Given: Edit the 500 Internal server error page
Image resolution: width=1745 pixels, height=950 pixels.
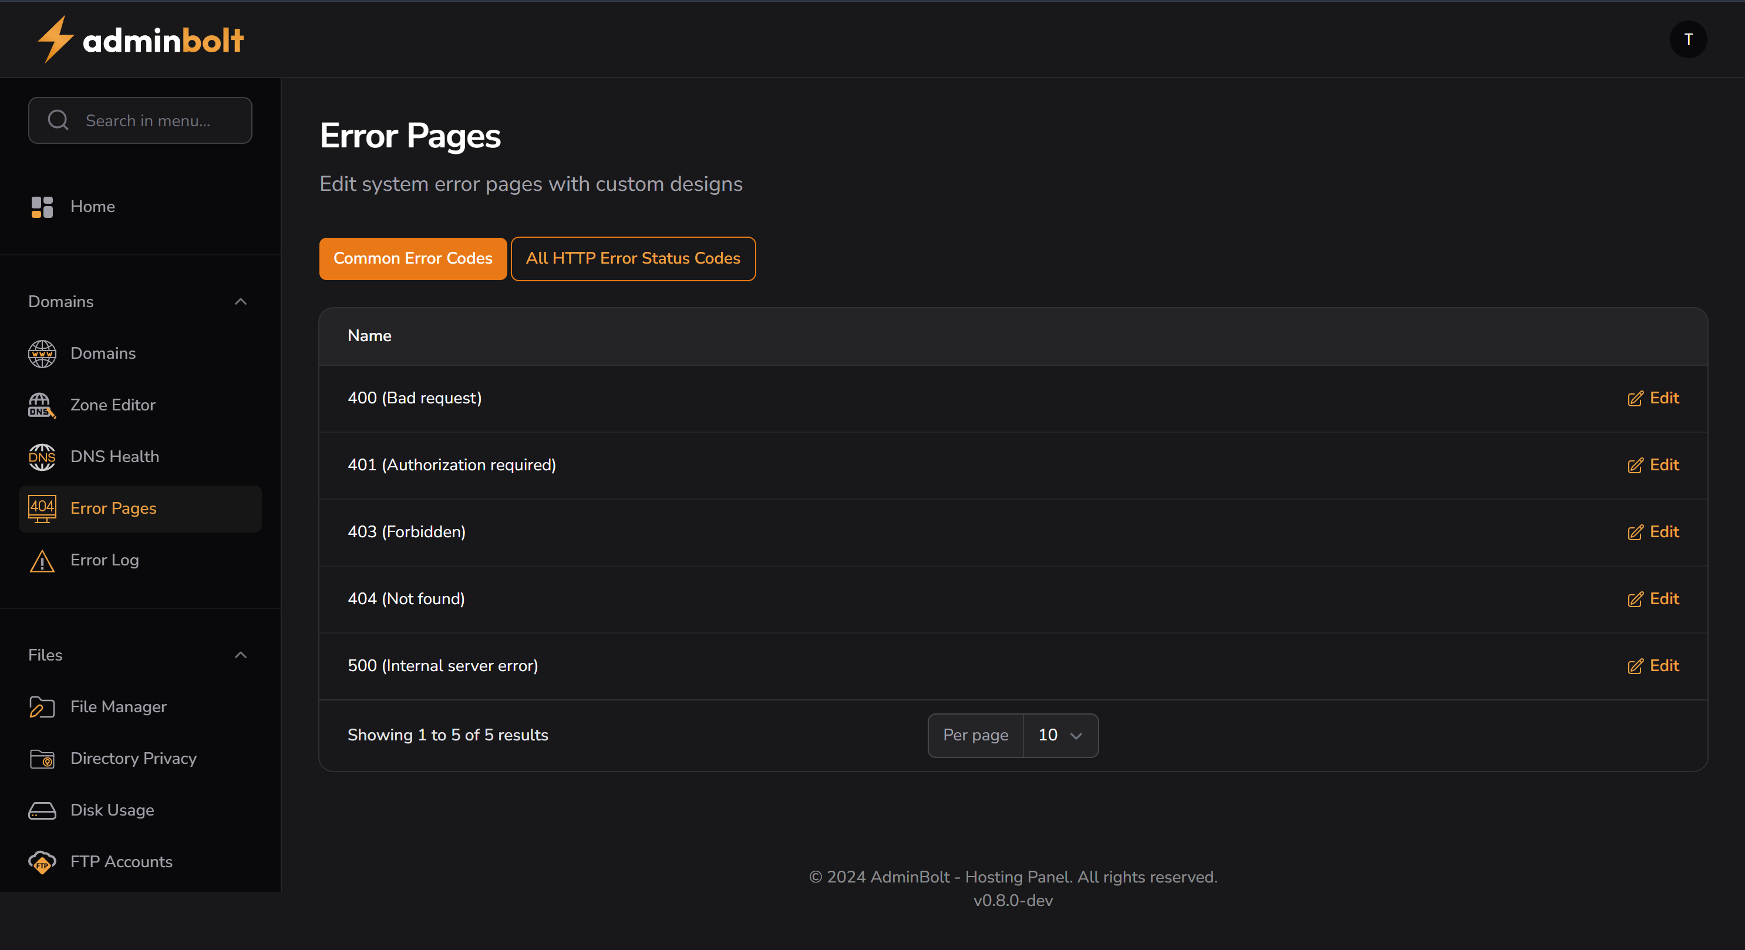Looking at the screenshot, I should (x=1653, y=665).
